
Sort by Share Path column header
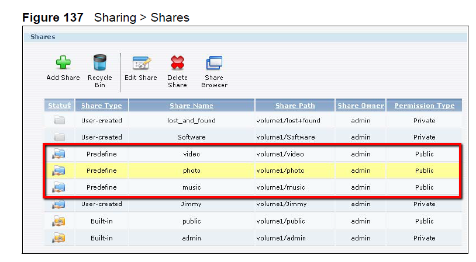click(x=295, y=106)
